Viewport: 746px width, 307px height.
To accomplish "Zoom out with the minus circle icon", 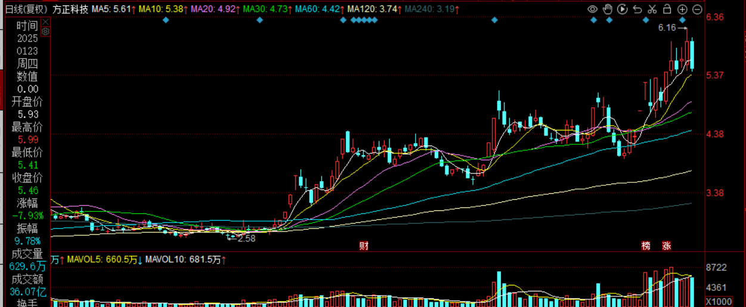I will tap(697, 9).
